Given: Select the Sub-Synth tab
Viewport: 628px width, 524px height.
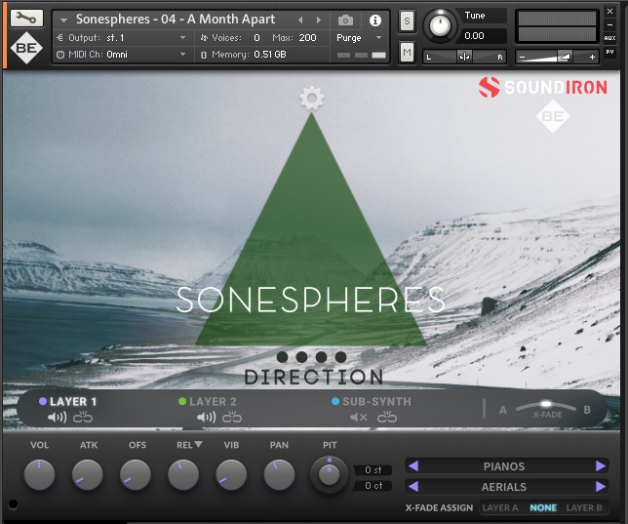Looking at the screenshot, I should (x=372, y=401).
